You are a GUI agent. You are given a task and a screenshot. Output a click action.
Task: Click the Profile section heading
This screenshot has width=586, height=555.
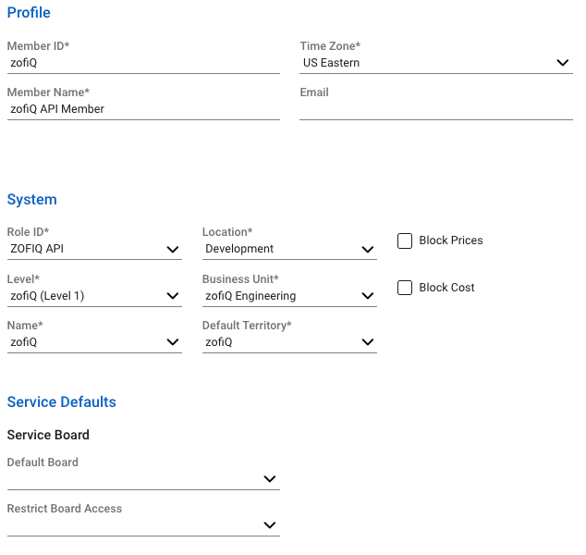click(29, 13)
